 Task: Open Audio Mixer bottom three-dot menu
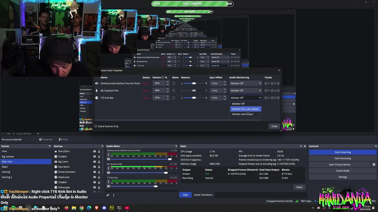pos(113,195)
